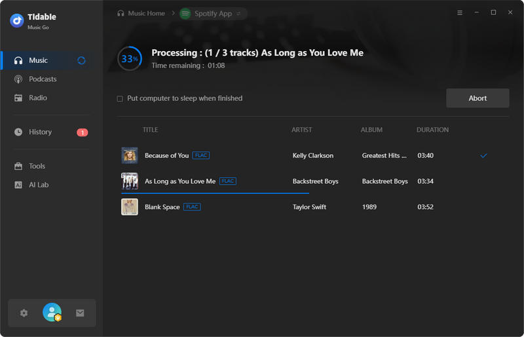Viewport: 524px width, 337px height.
Task: Open the user account avatar
Action: coord(52,312)
